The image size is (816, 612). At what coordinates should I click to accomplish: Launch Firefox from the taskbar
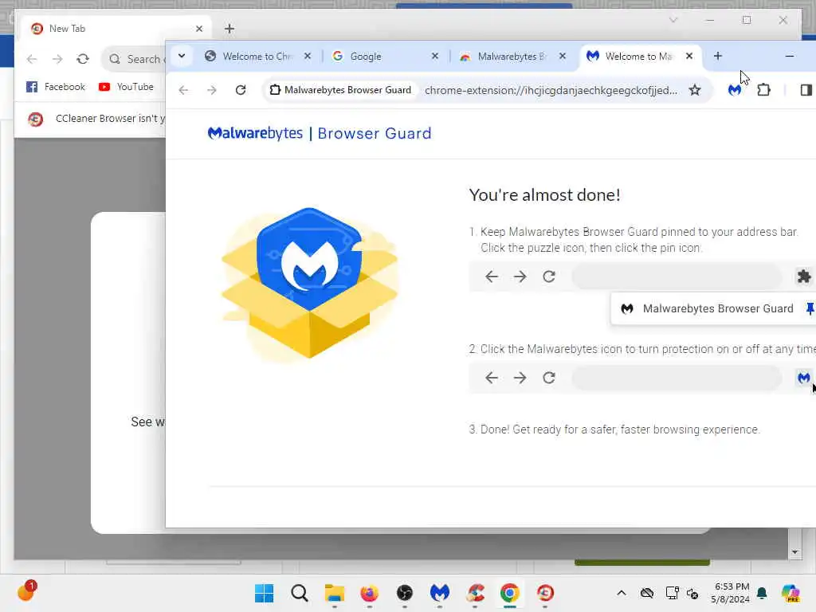[x=370, y=593]
